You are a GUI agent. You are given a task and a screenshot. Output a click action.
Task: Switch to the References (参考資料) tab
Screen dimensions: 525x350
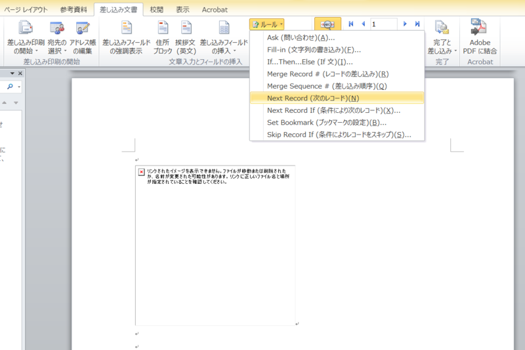73,10
